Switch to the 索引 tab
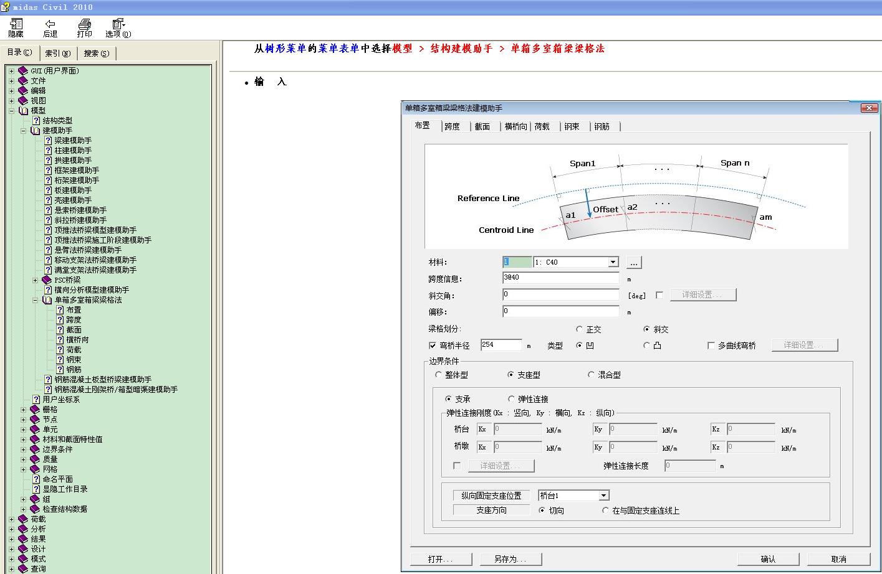 [x=57, y=53]
